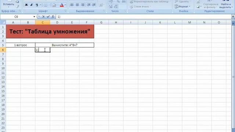
Task: Open Стили ячеек gallery
Action: click(140, 7)
